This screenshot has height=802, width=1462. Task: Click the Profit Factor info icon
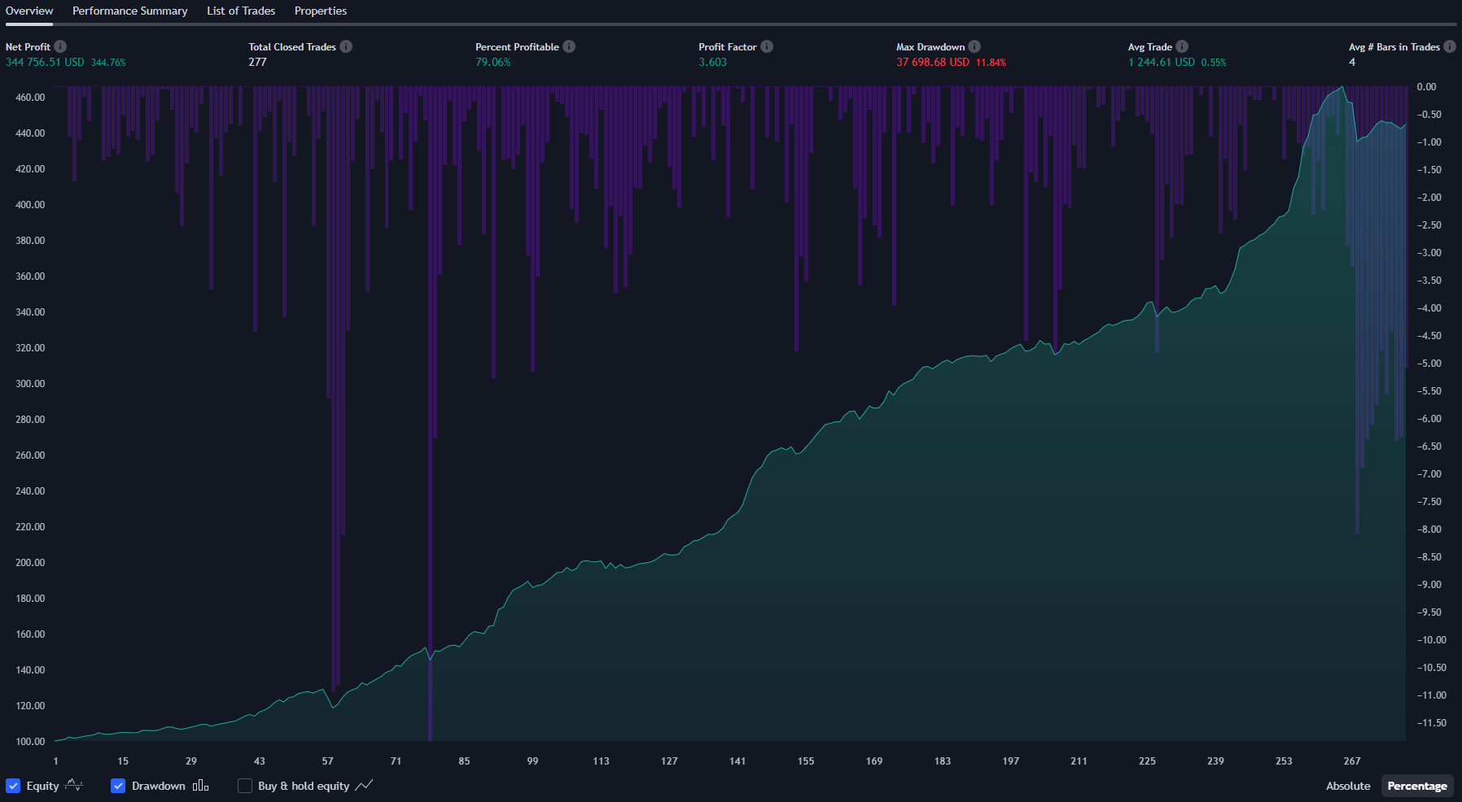(x=767, y=46)
